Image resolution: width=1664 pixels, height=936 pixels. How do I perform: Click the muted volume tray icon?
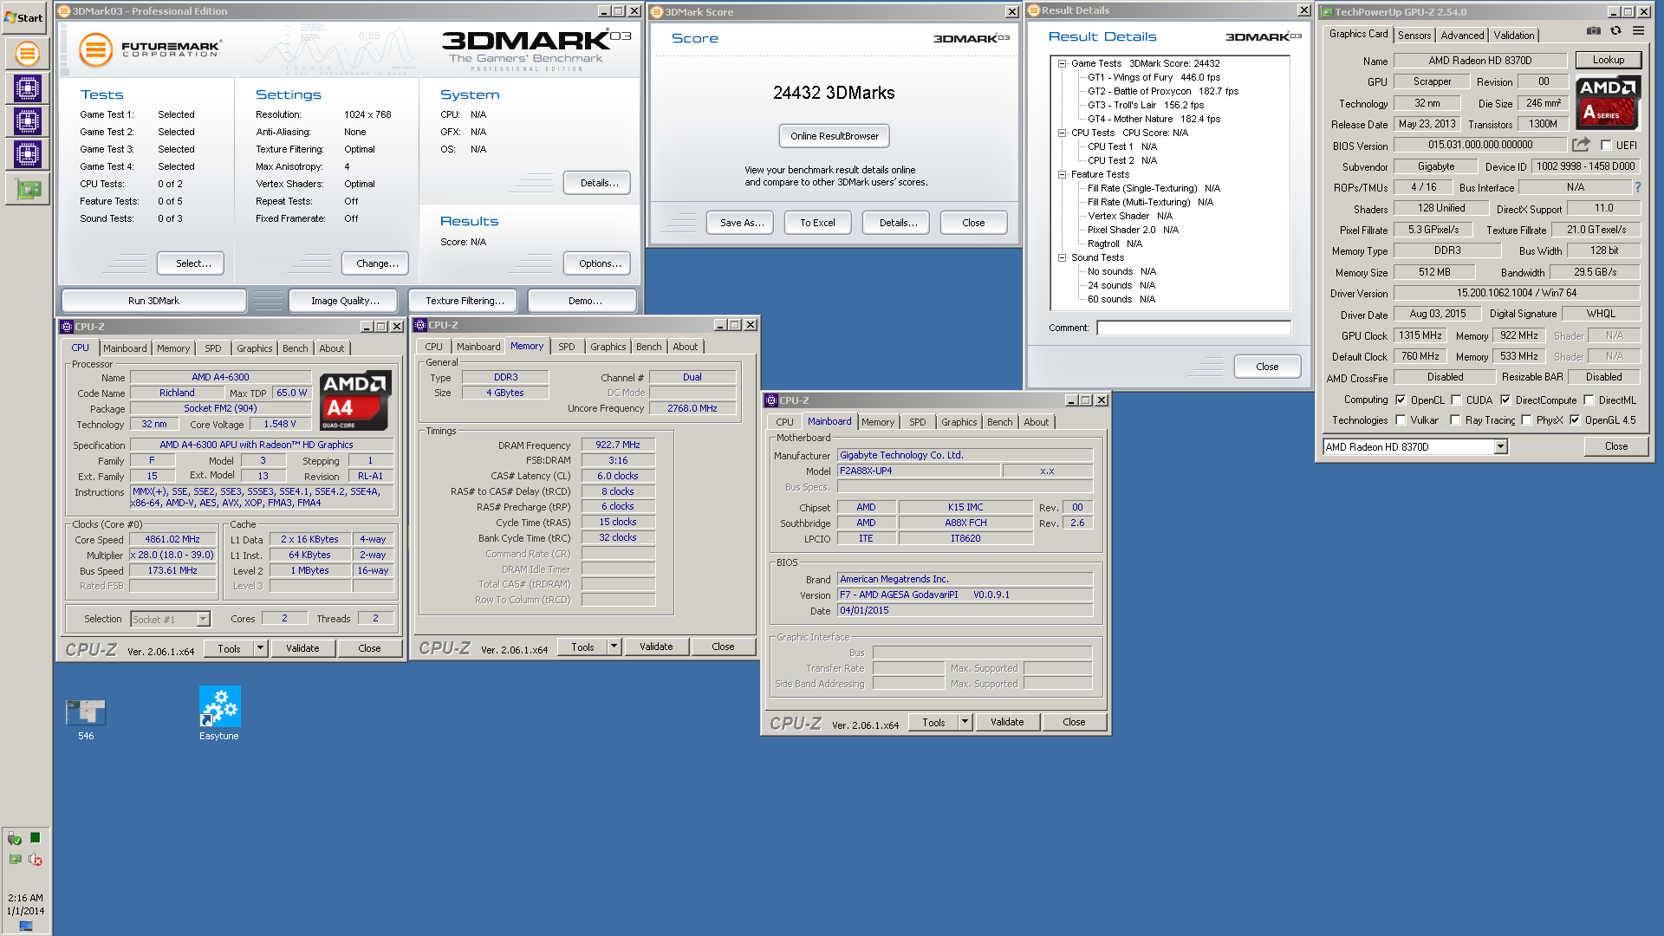click(x=36, y=859)
